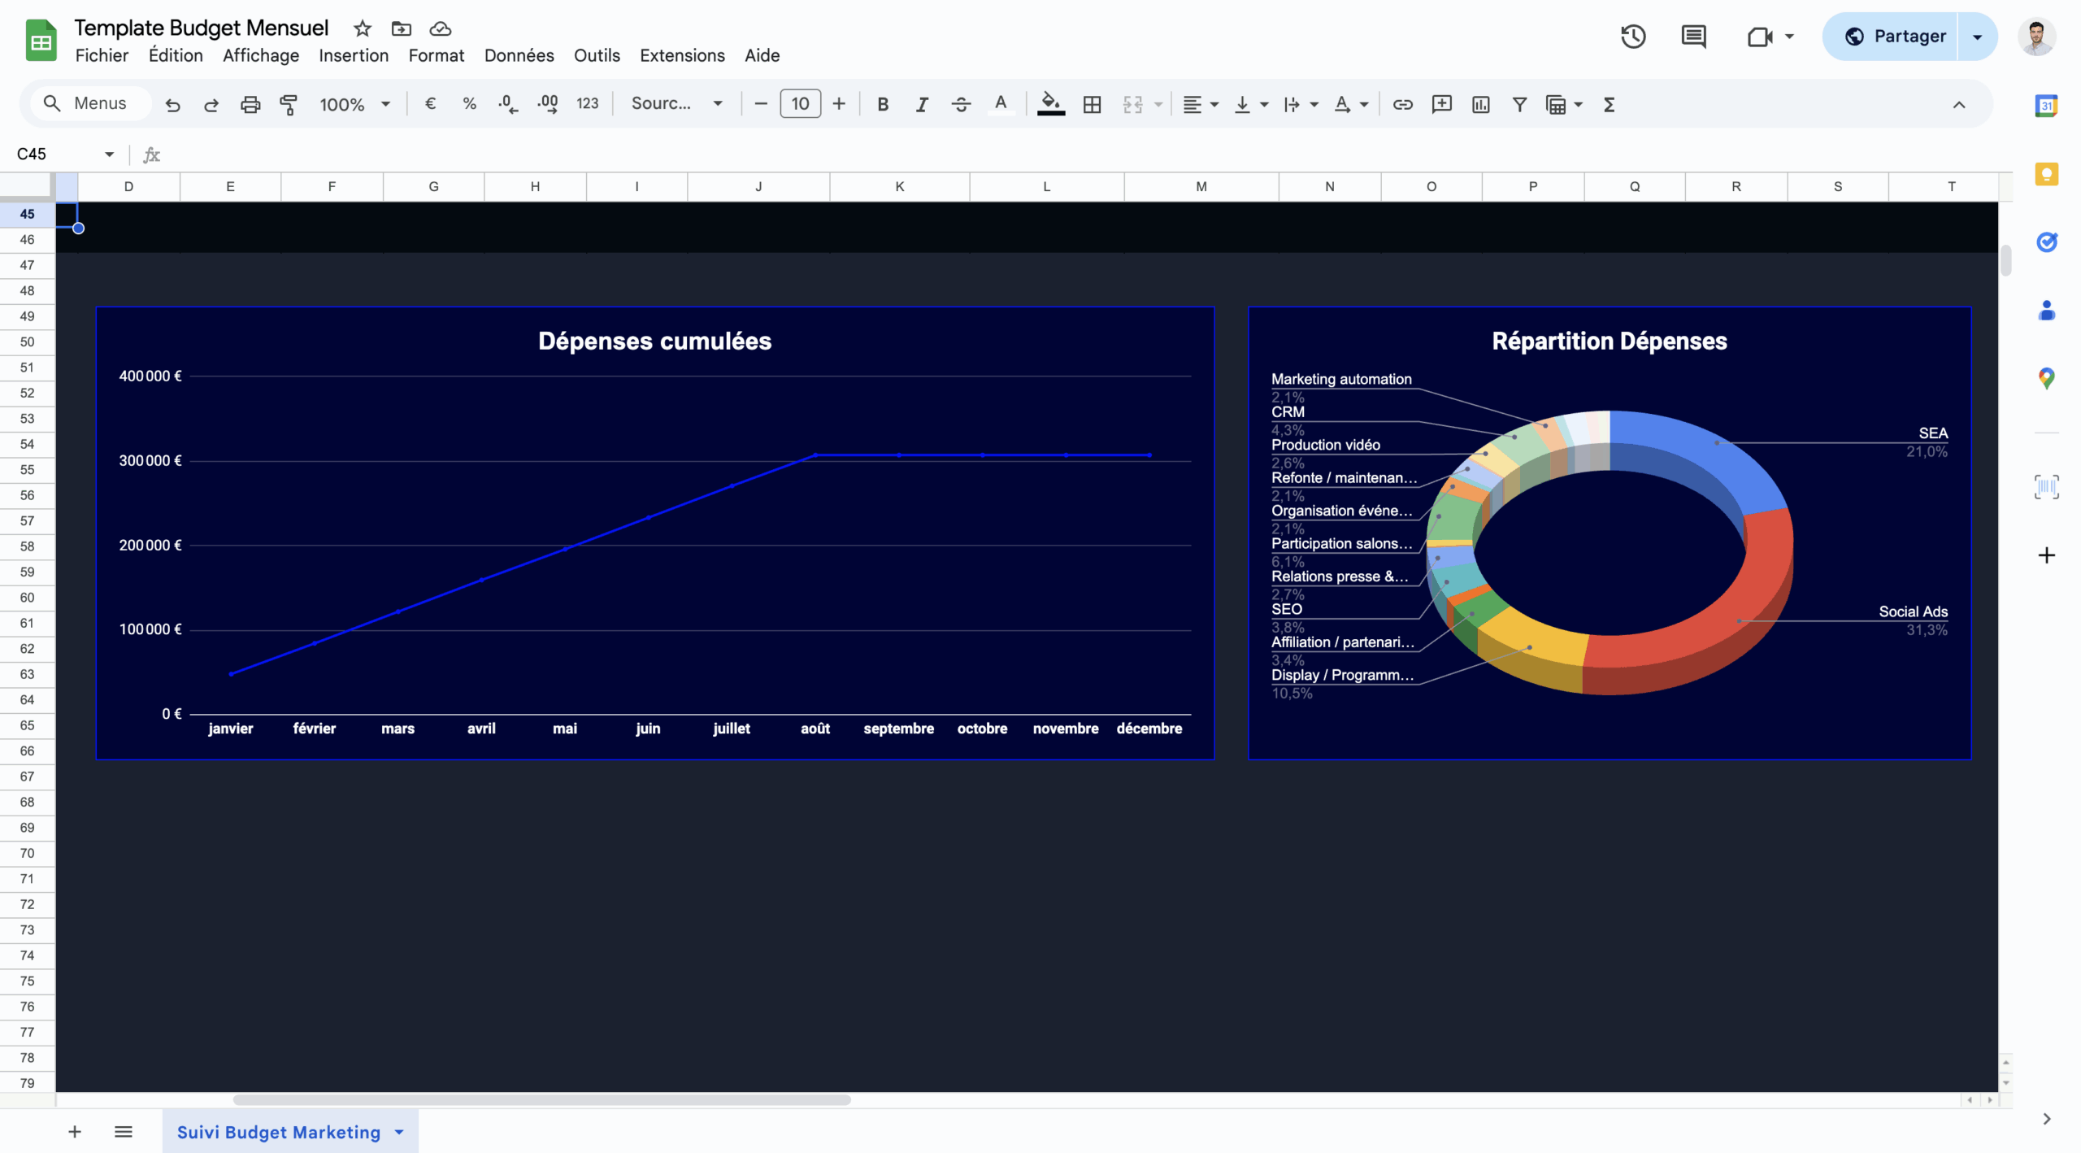2081x1153 pixels.
Task: Create a filter with funnel icon
Action: [x=1518, y=104]
